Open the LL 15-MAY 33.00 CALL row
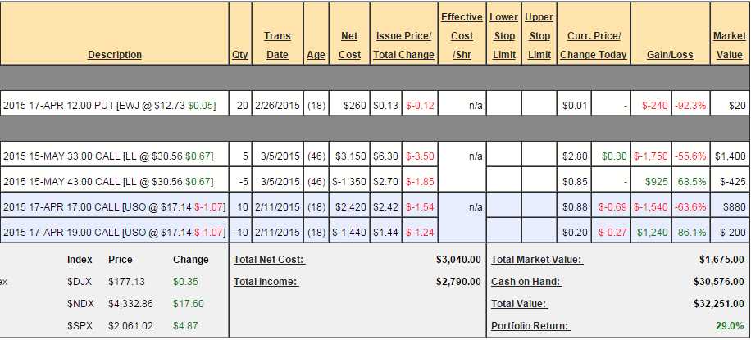The height and width of the screenshot is (340, 751). [x=107, y=156]
